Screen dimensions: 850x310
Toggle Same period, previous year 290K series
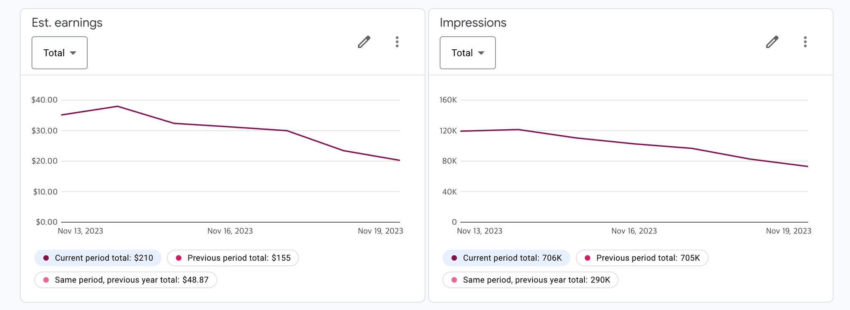click(530, 280)
